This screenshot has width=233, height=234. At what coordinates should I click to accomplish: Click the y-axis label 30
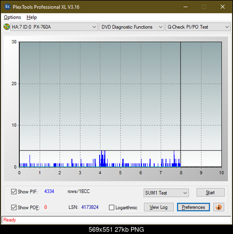tap(14, 42)
